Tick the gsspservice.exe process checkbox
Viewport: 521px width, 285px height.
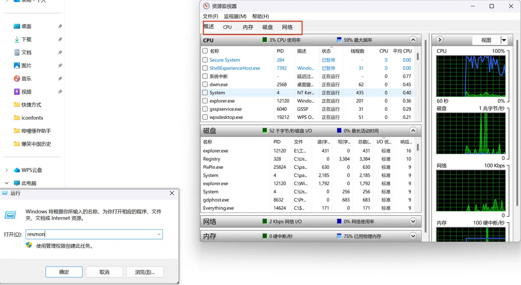(x=205, y=109)
